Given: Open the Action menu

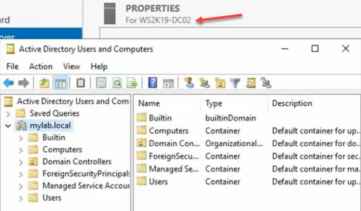Looking at the screenshot, I should tap(41, 67).
